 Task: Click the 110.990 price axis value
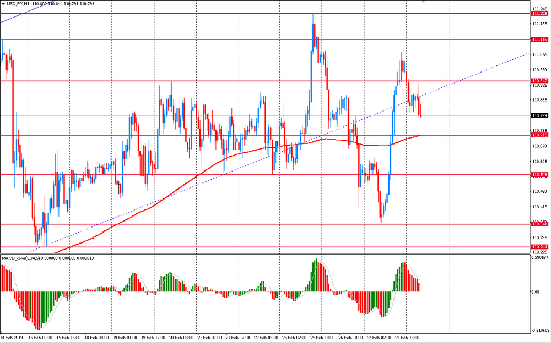coord(540,70)
